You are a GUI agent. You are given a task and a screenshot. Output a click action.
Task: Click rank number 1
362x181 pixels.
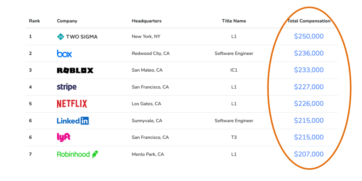tap(30, 36)
